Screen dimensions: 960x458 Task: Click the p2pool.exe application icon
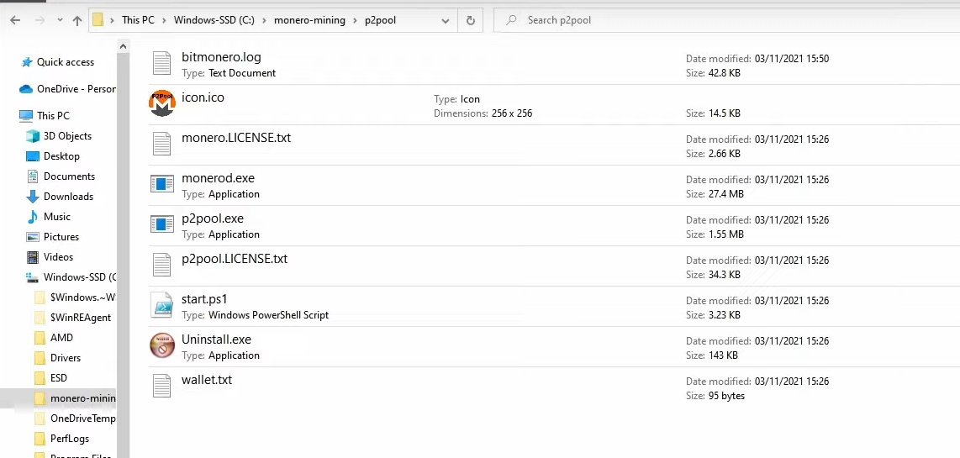[162, 224]
